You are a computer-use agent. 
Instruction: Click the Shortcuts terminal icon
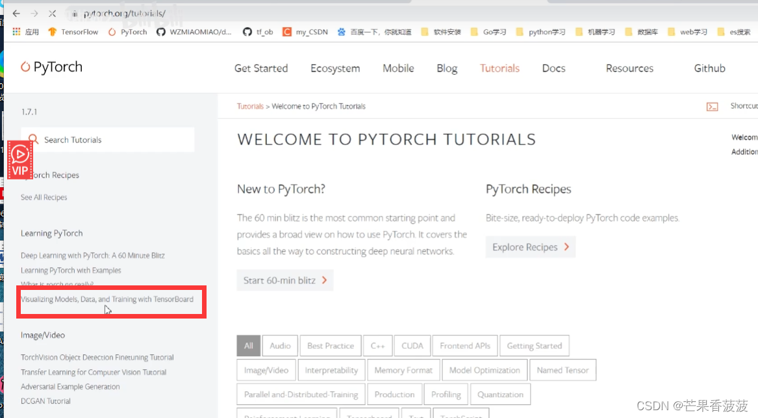point(712,107)
